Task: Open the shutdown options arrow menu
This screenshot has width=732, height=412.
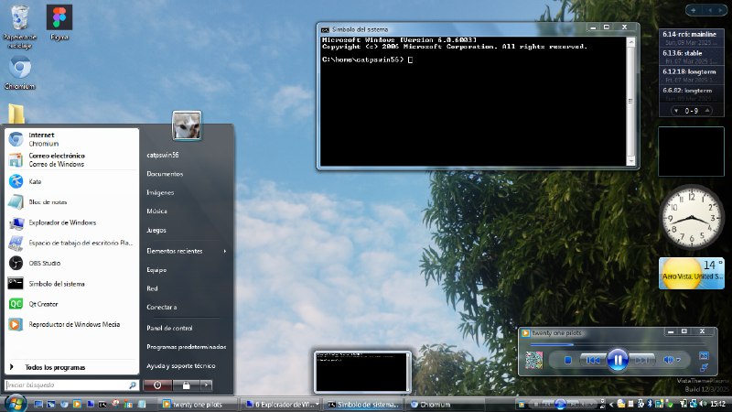Action: 208,385
